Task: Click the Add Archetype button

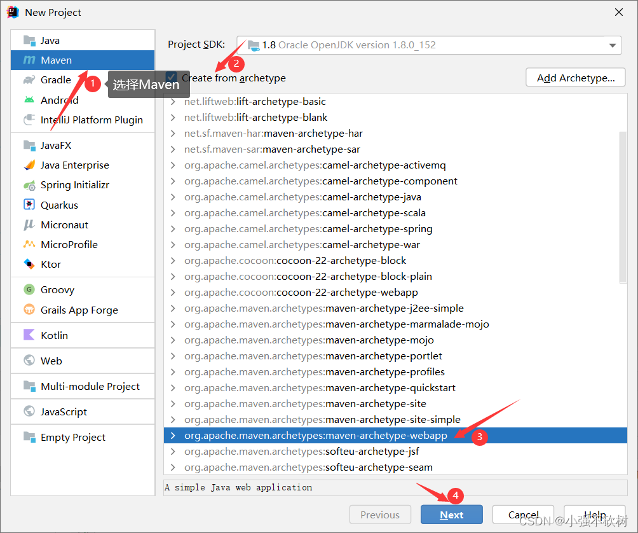Action: tap(574, 77)
